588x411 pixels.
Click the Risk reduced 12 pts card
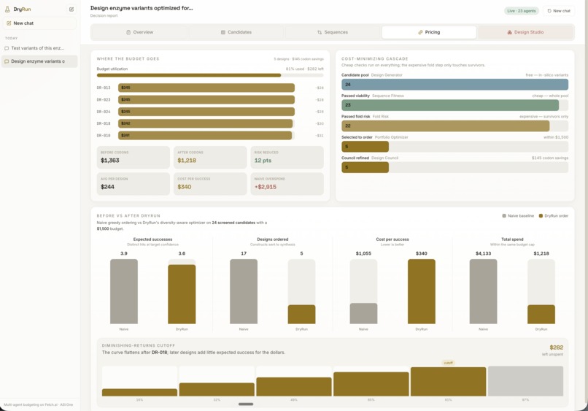click(x=287, y=157)
